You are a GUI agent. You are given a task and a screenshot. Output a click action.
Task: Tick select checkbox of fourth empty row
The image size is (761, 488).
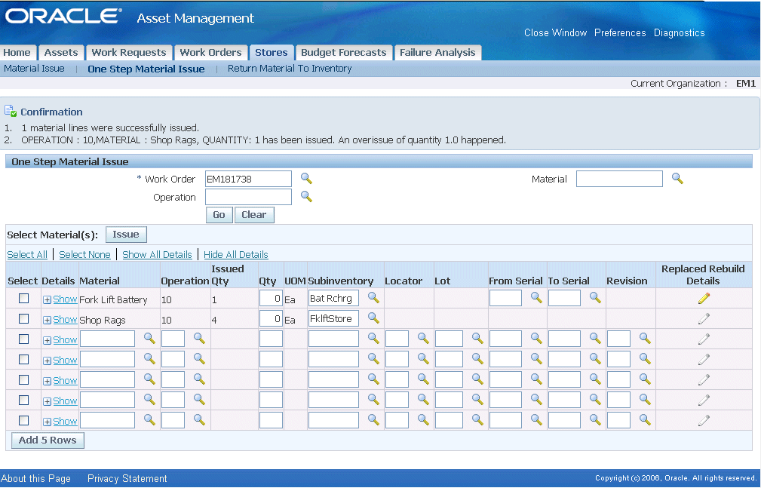point(24,400)
